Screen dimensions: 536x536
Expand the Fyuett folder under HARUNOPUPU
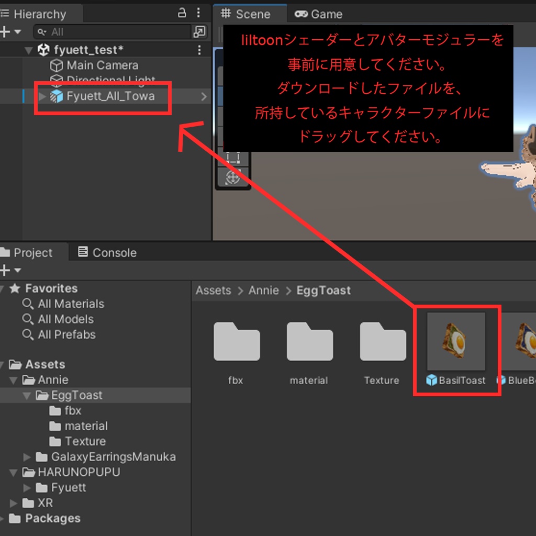tap(27, 487)
